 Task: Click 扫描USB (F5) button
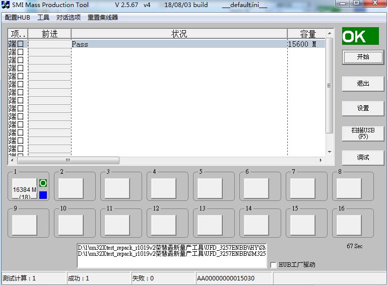363,133
